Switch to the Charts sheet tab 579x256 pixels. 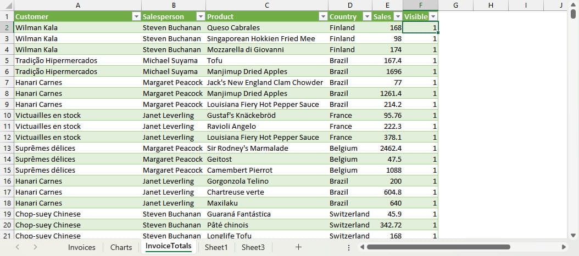coord(121,247)
